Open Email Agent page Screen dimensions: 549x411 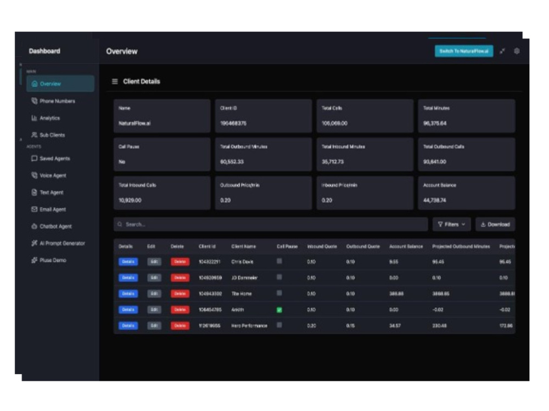53,210
